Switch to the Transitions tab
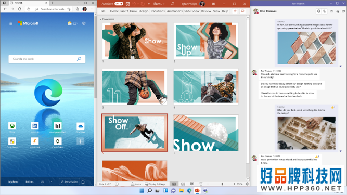Screen dimensions: 347x195 click(x=157, y=11)
